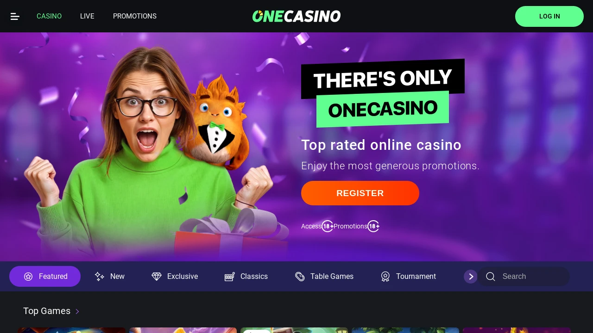Image resolution: width=593 pixels, height=333 pixels.
Task: Click the 18+ badge beside Promotions
Action: click(373, 226)
